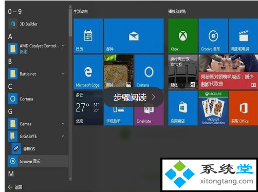This screenshot has height=192, width=258.
Task: Open the Cortana tile
Action: pyautogui.click(x=149, y=72)
